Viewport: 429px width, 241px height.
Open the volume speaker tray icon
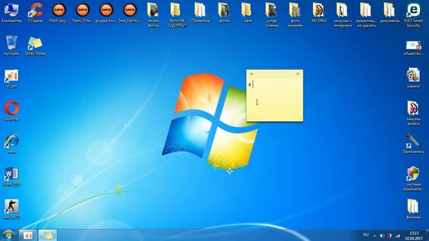pos(382,236)
